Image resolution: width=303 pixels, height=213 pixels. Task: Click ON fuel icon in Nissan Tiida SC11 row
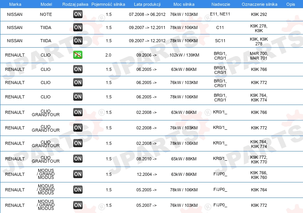coord(78,40)
